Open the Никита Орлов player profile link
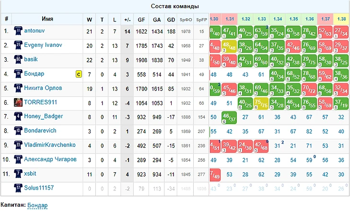This screenshot has width=350, height=211. 43,88
